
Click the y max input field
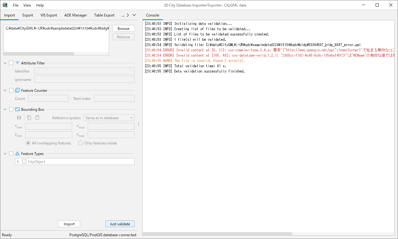click(x=111, y=134)
